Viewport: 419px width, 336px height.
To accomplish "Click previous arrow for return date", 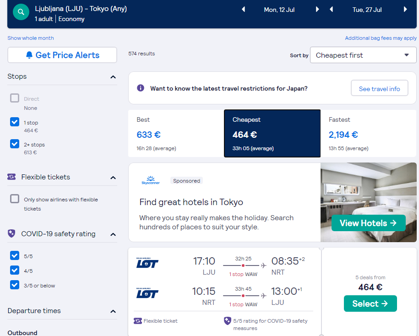I will coord(331,10).
